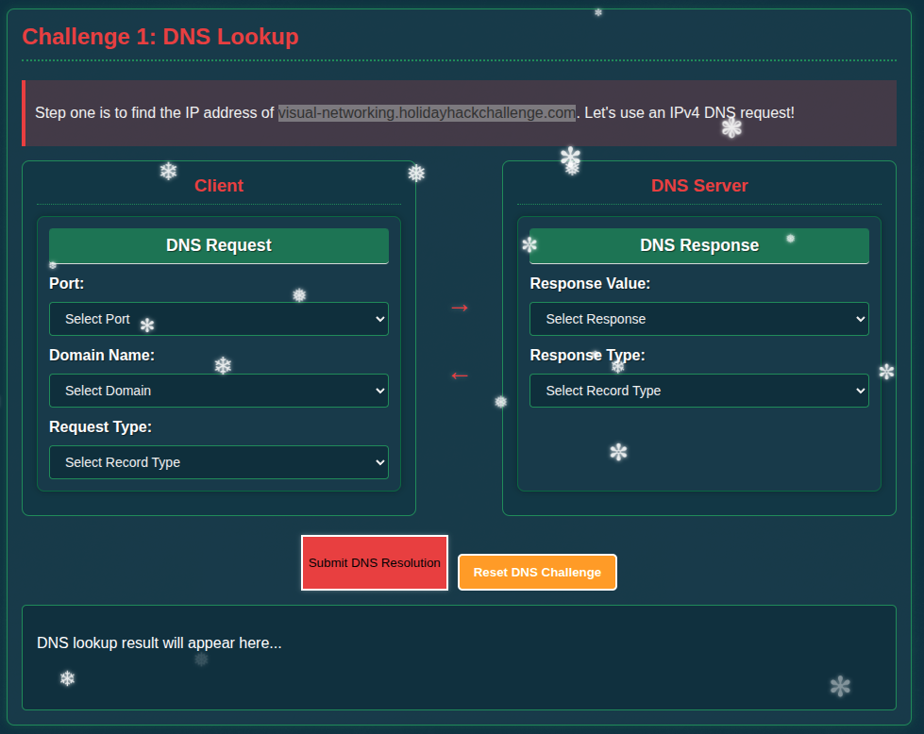Viewport: 924px width, 734px height.
Task: Click the DNS lookup result placeholder text
Action: pyautogui.click(x=159, y=643)
